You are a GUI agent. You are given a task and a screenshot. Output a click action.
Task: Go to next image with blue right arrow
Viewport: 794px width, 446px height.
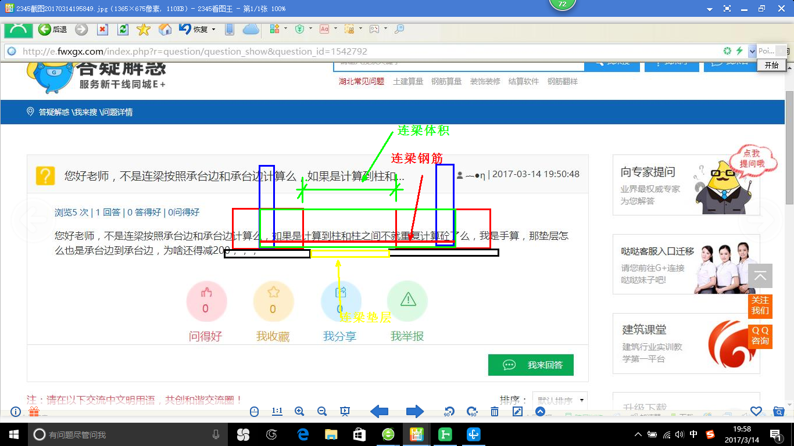414,411
